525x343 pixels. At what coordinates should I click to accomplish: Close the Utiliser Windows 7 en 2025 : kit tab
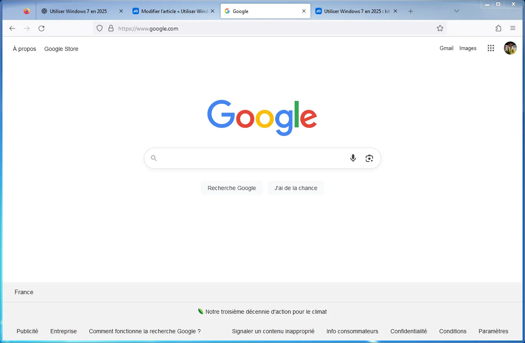click(x=395, y=11)
